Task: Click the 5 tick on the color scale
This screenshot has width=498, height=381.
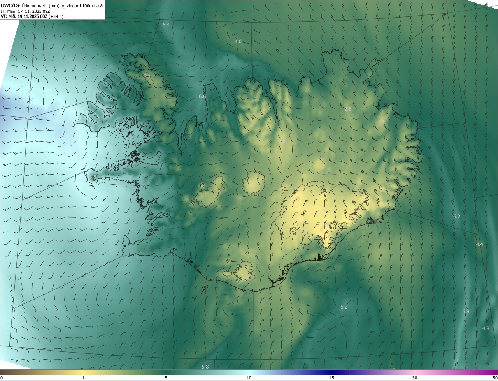Action: tap(166, 378)
